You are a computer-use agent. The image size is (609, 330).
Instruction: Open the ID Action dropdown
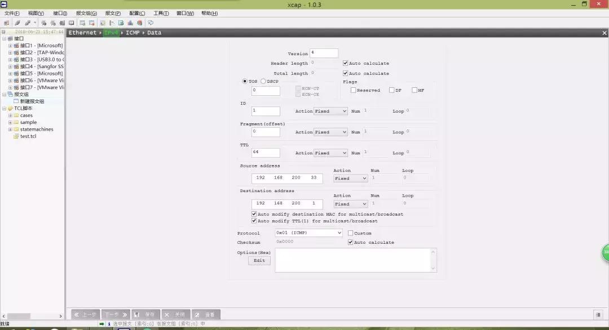(330, 111)
